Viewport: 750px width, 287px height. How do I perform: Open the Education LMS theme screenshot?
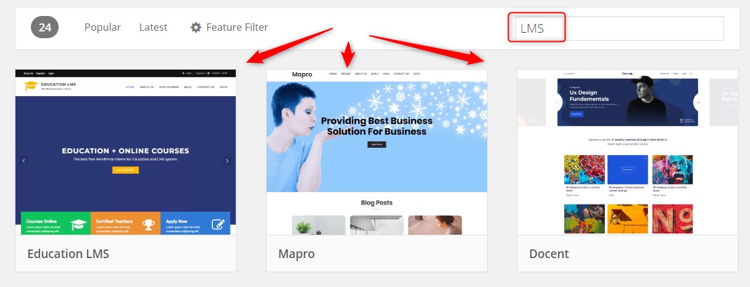(126, 152)
